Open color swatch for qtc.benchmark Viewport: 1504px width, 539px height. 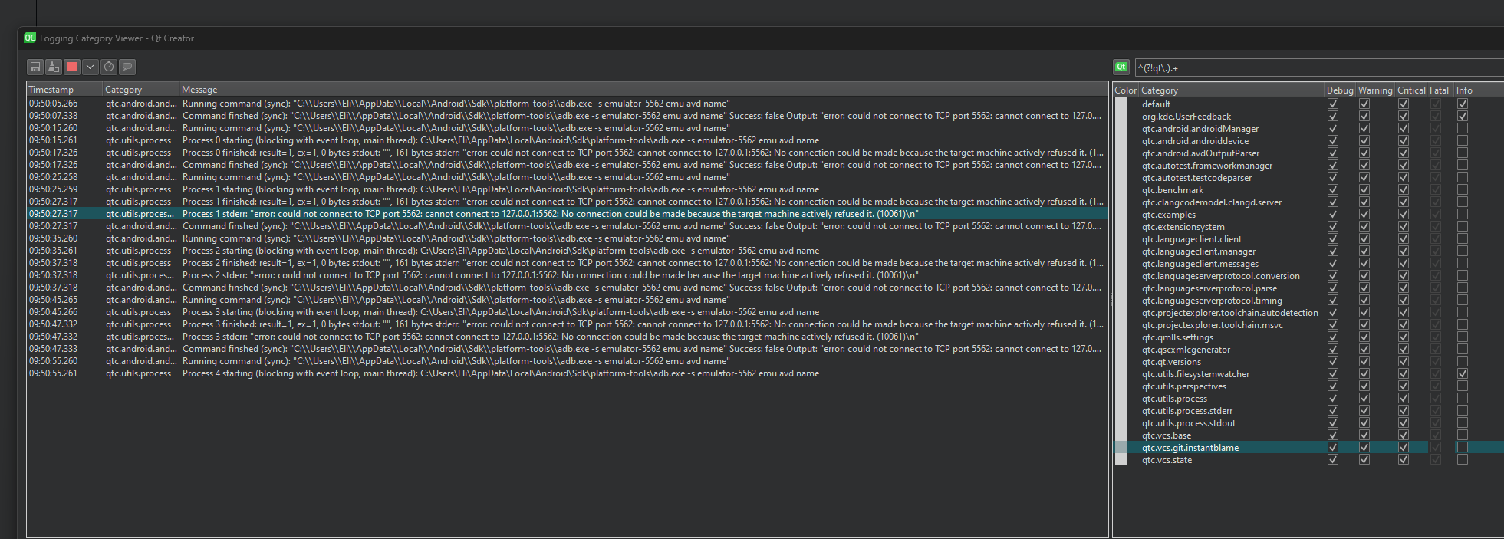(1121, 190)
